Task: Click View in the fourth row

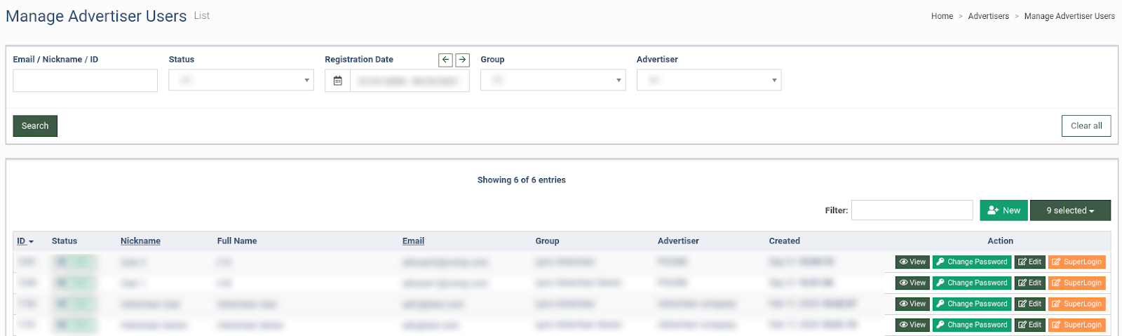Action: tap(912, 325)
